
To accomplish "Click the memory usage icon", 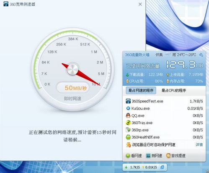I will (168, 81).
